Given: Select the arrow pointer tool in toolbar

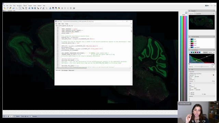Looking at the screenshot, I should click(x=20, y=8).
